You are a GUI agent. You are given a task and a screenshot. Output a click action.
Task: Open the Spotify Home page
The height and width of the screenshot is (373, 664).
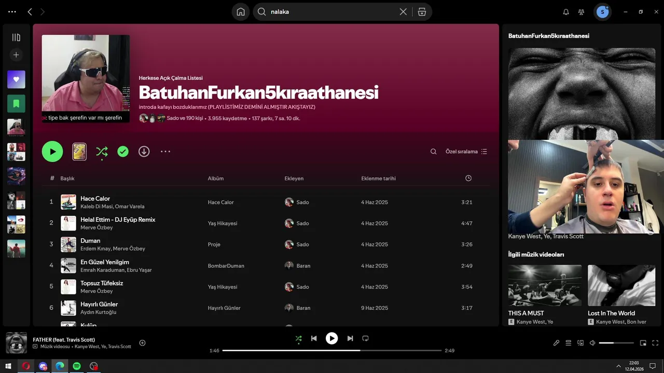click(241, 12)
